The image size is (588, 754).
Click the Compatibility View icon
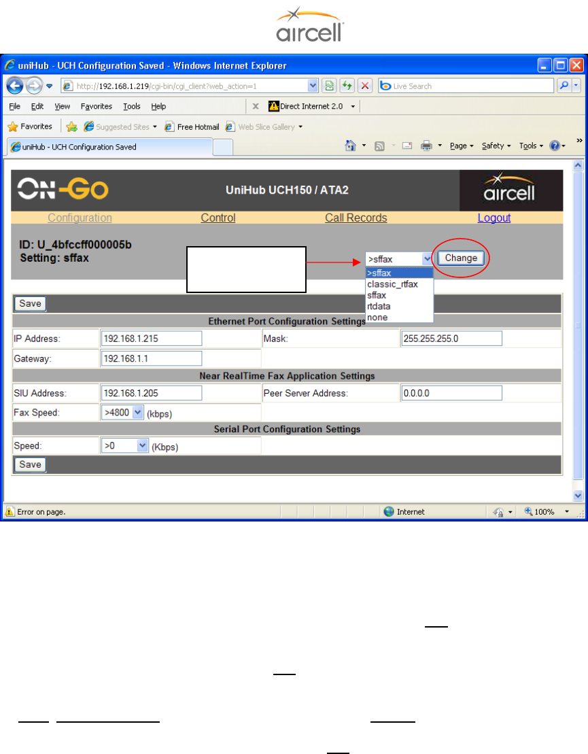(x=329, y=86)
